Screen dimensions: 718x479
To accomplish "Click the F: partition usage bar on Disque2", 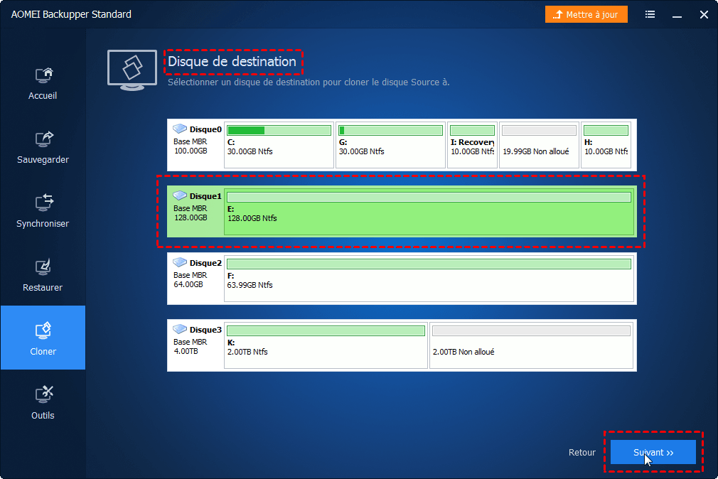I will point(429,264).
